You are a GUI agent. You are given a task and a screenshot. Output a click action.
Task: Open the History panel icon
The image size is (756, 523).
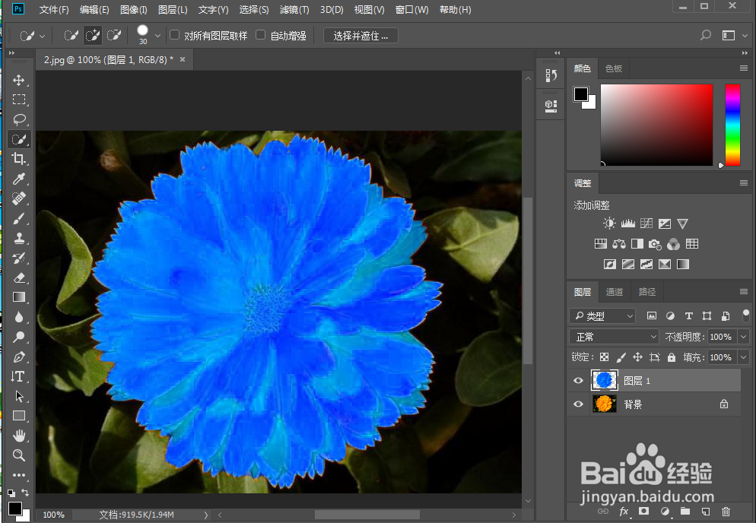click(551, 76)
